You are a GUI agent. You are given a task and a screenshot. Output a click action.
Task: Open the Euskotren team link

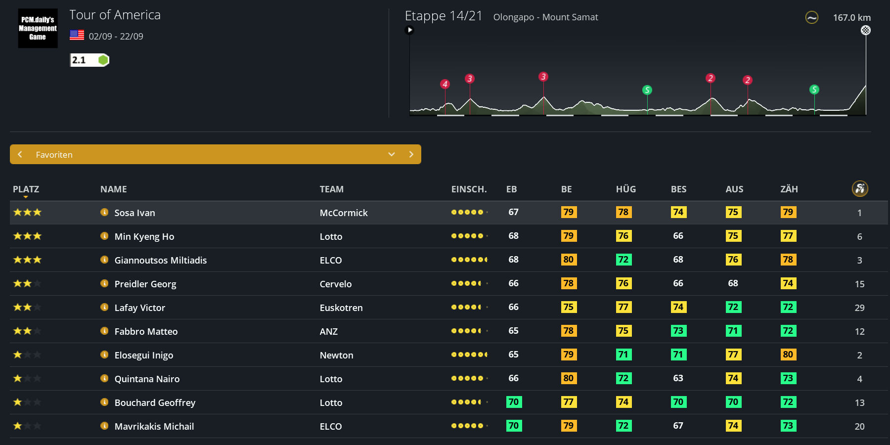(341, 308)
